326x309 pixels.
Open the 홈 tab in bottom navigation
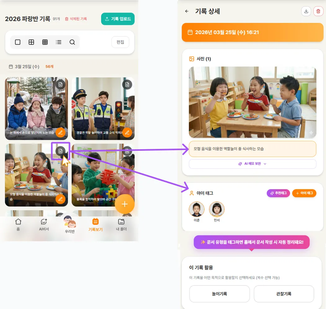18,225
